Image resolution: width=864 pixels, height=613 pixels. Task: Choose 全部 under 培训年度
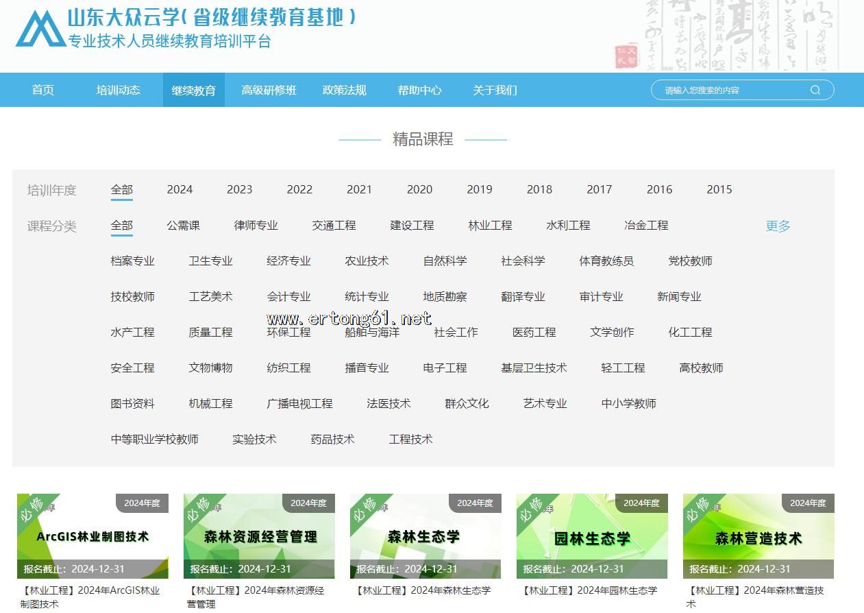click(122, 189)
